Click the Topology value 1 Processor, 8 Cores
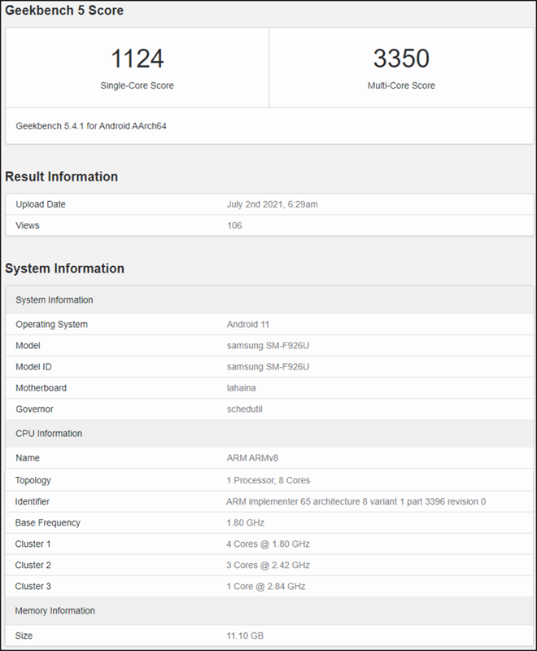 click(268, 480)
